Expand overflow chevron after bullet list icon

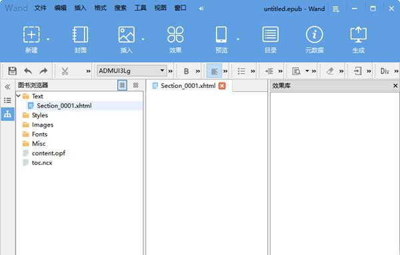point(253,71)
